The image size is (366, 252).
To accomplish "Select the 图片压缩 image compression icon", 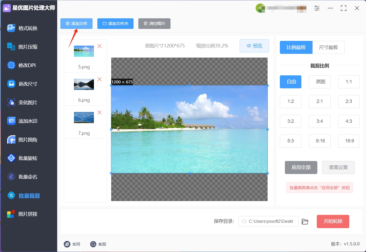I will click(x=11, y=47).
